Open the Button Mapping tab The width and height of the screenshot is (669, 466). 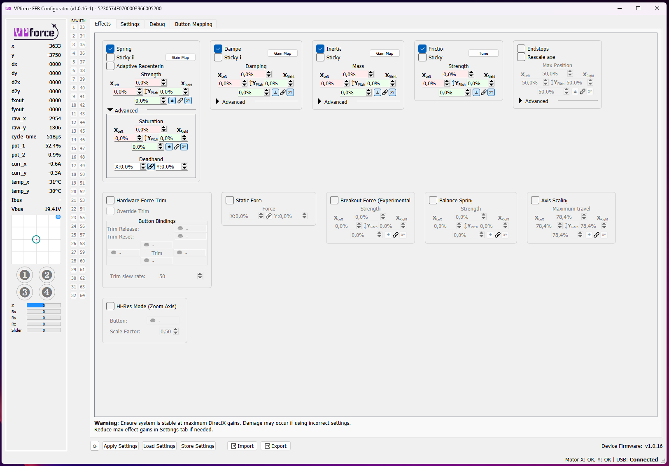point(193,24)
